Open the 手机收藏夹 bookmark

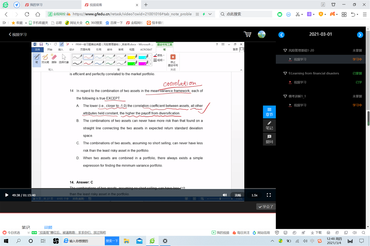pyautogui.click(x=38, y=23)
